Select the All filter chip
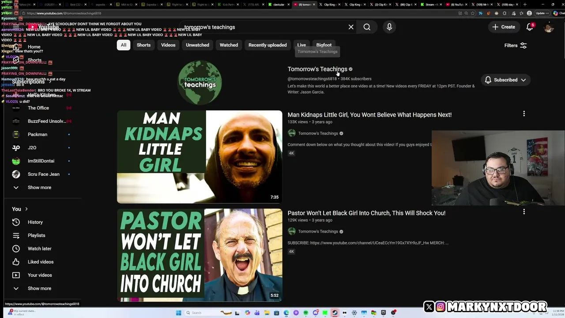 click(x=124, y=45)
